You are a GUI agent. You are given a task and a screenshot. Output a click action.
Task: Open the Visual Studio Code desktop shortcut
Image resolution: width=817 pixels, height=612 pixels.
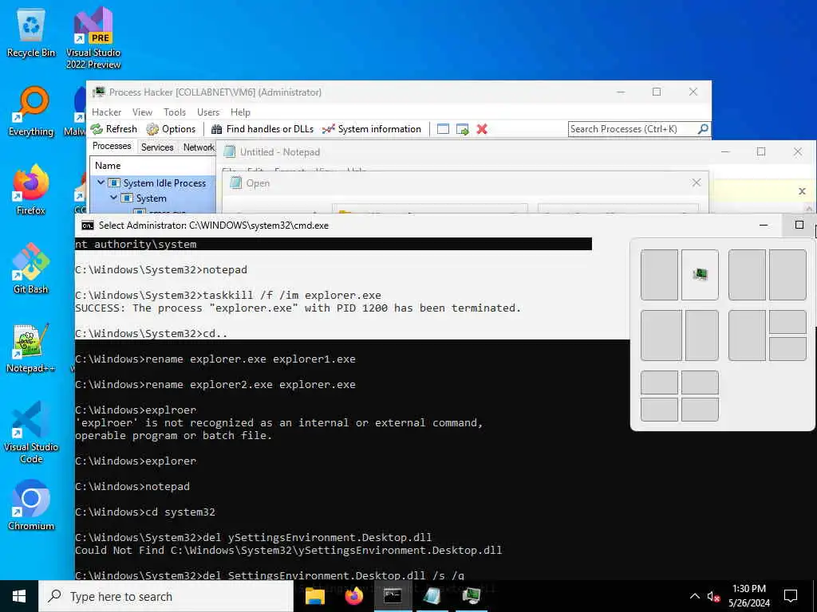click(x=31, y=432)
